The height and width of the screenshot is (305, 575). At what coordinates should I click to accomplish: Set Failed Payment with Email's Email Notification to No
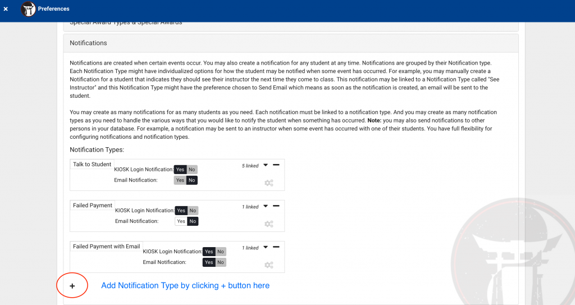(221, 262)
